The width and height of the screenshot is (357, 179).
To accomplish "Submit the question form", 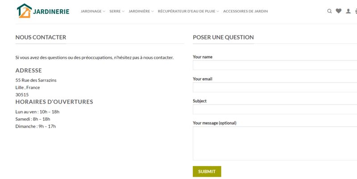I will click(207, 171).
